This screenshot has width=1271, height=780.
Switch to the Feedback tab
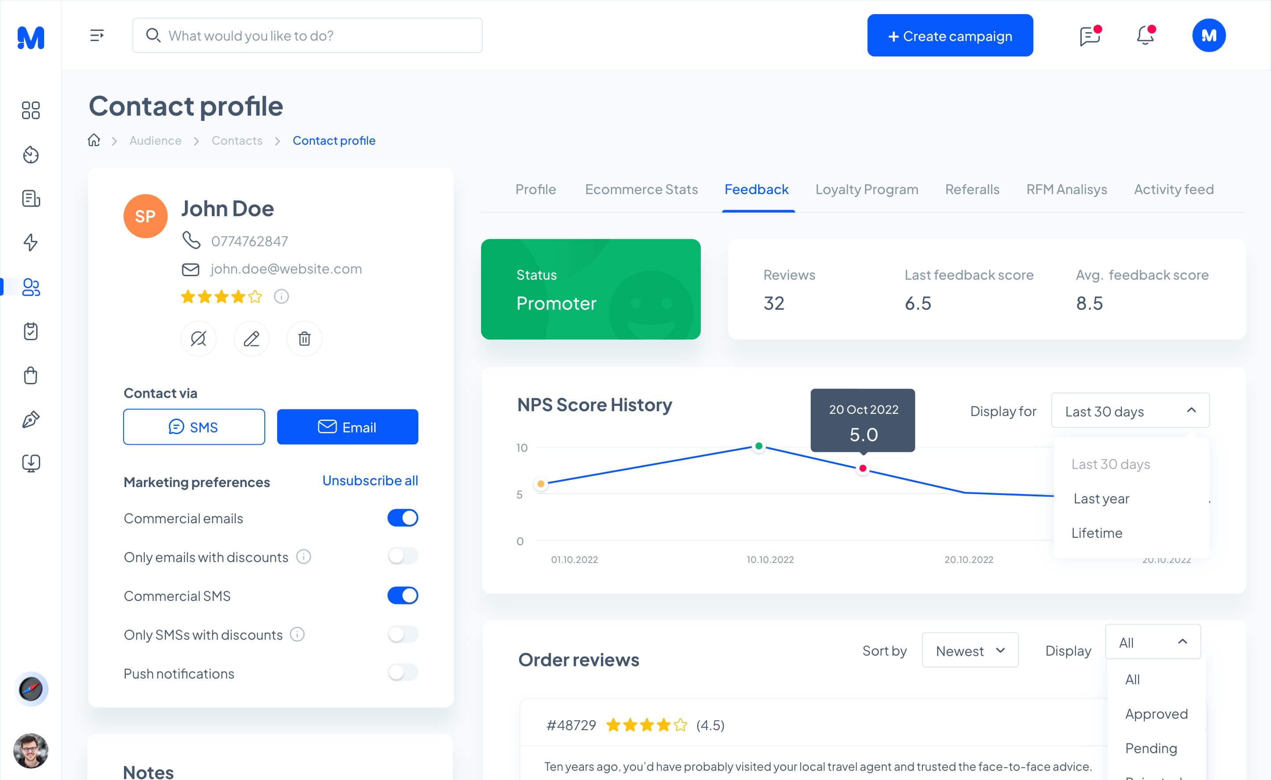pos(756,189)
